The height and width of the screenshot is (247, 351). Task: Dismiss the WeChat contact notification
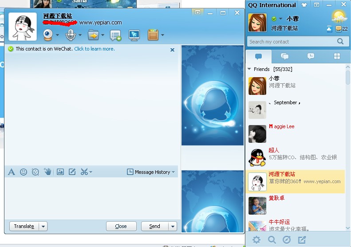click(172, 50)
